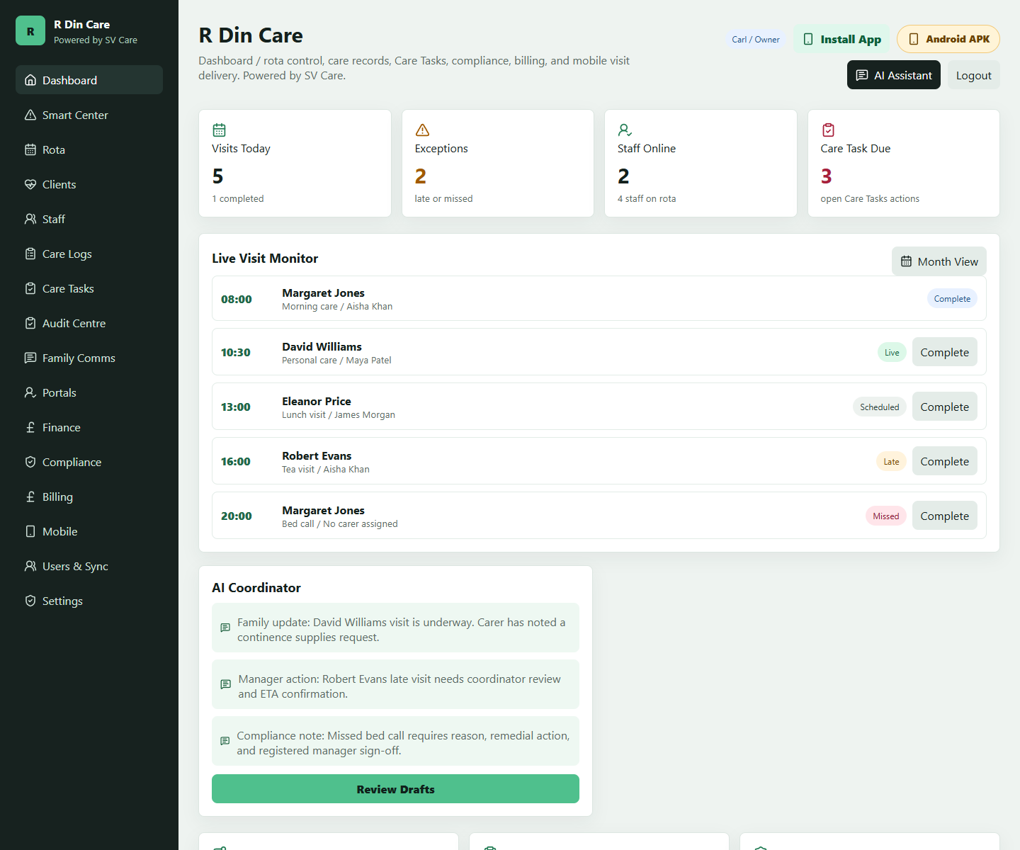Click the Finance pound icon
This screenshot has width=1020, height=850.
(30, 427)
